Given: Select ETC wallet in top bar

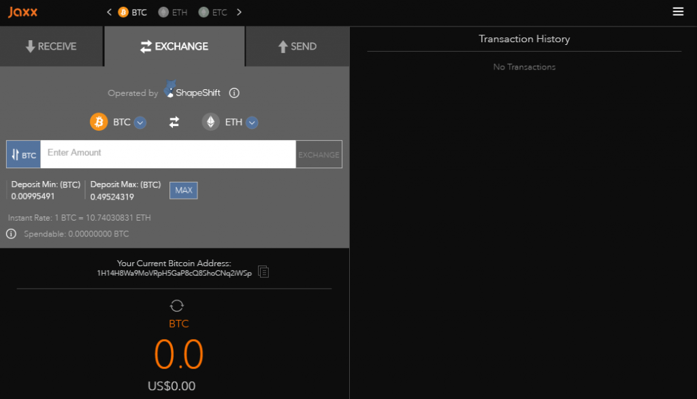Looking at the screenshot, I should [x=213, y=12].
